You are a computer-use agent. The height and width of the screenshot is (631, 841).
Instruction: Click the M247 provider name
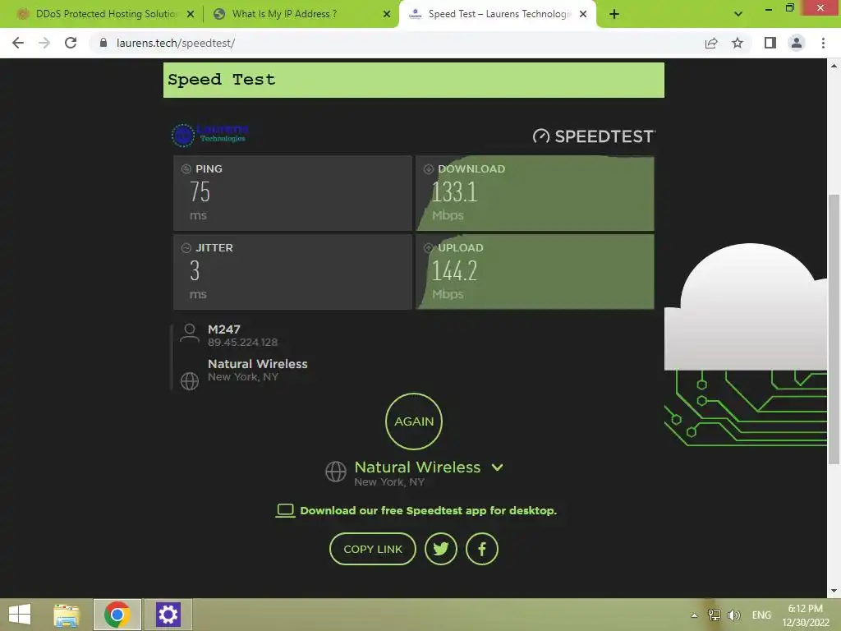(224, 329)
